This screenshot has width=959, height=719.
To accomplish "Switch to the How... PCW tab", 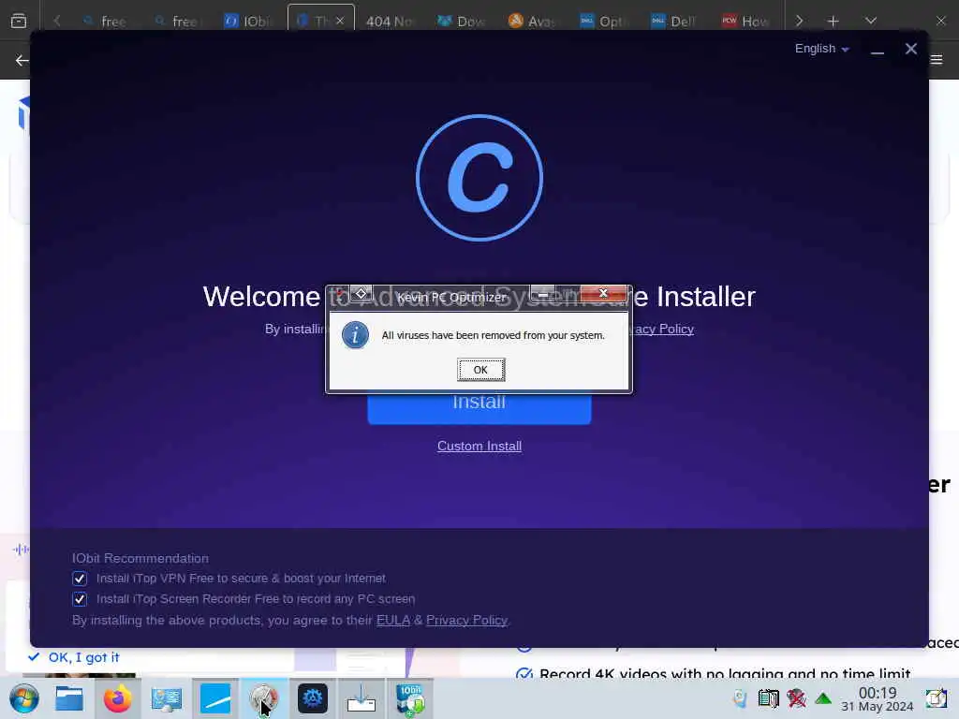I will tap(746, 22).
